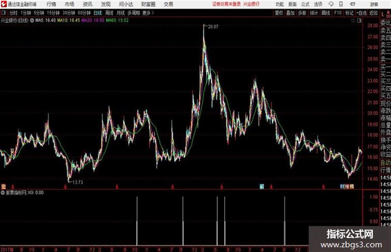Open the 公式 menu

click(305, 4)
